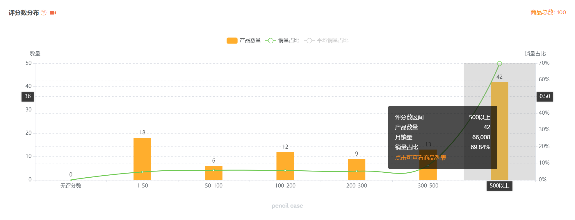Click the green 销量占比 legend marker

270,41
